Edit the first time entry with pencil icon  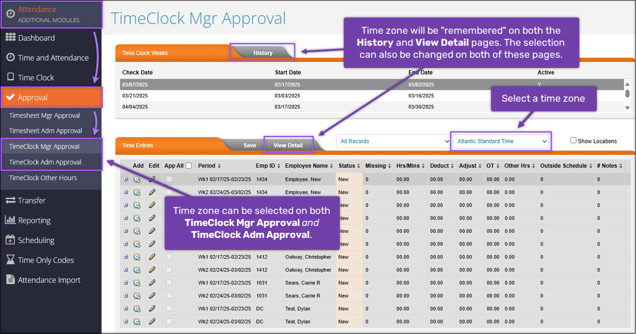click(x=153, y=179)
